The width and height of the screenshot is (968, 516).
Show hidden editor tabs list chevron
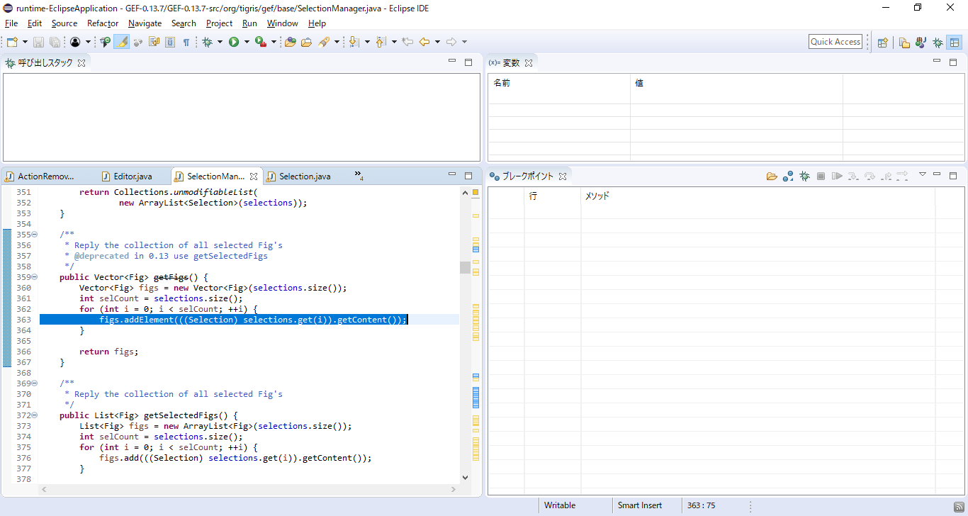click(x=359, y=176)
